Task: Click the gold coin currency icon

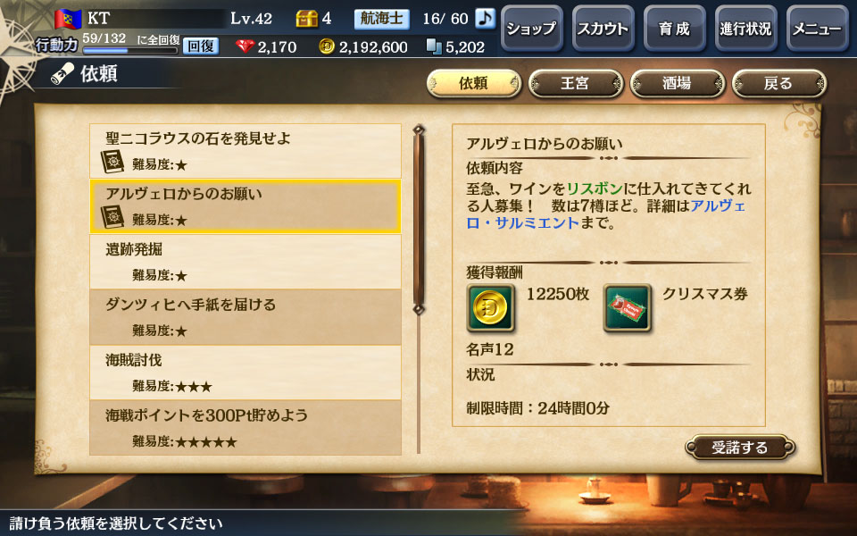Action: [327, 46]
